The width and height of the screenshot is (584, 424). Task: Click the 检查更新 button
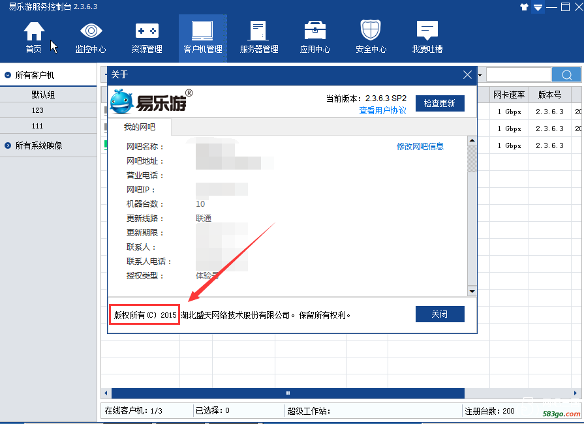440,103
